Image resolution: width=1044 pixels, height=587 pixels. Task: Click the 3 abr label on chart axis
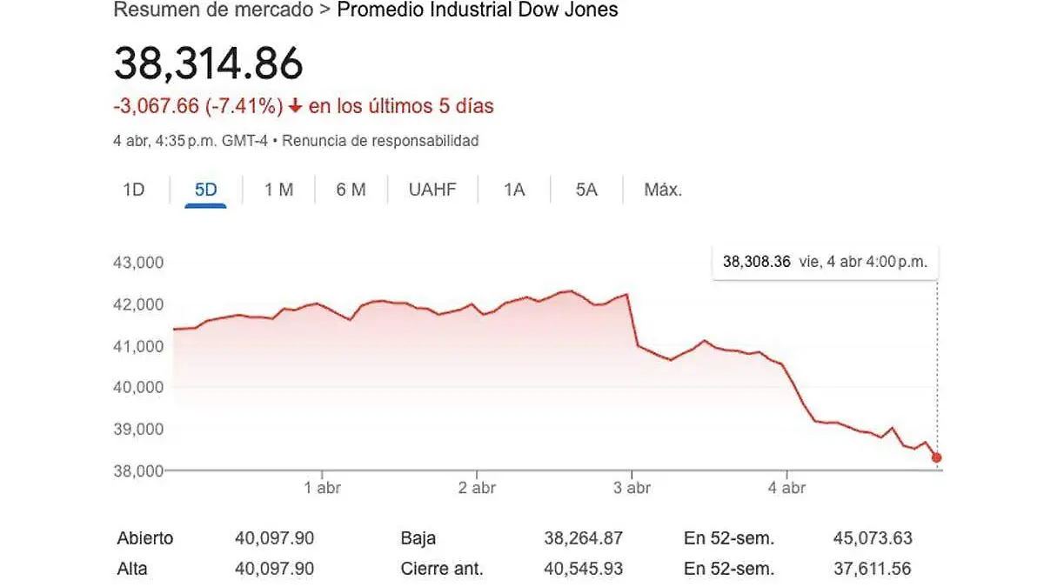click(633, 488)
